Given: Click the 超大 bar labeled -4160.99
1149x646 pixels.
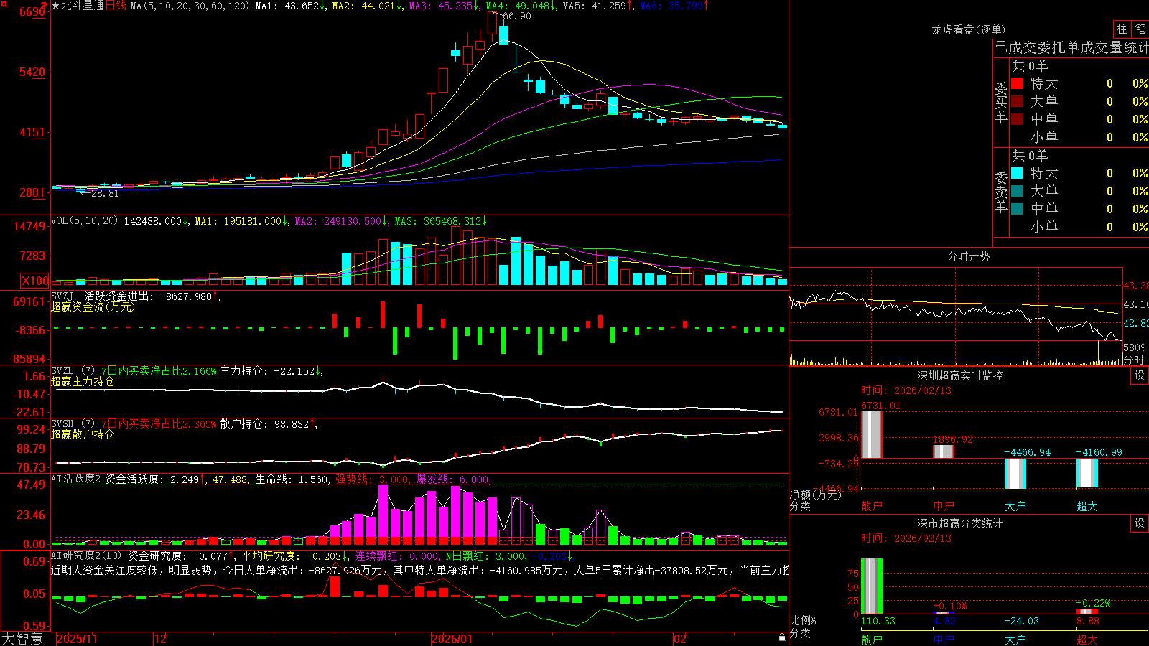Looking at the screenshot, I should pyautogui.click(x=1087, y=473).
